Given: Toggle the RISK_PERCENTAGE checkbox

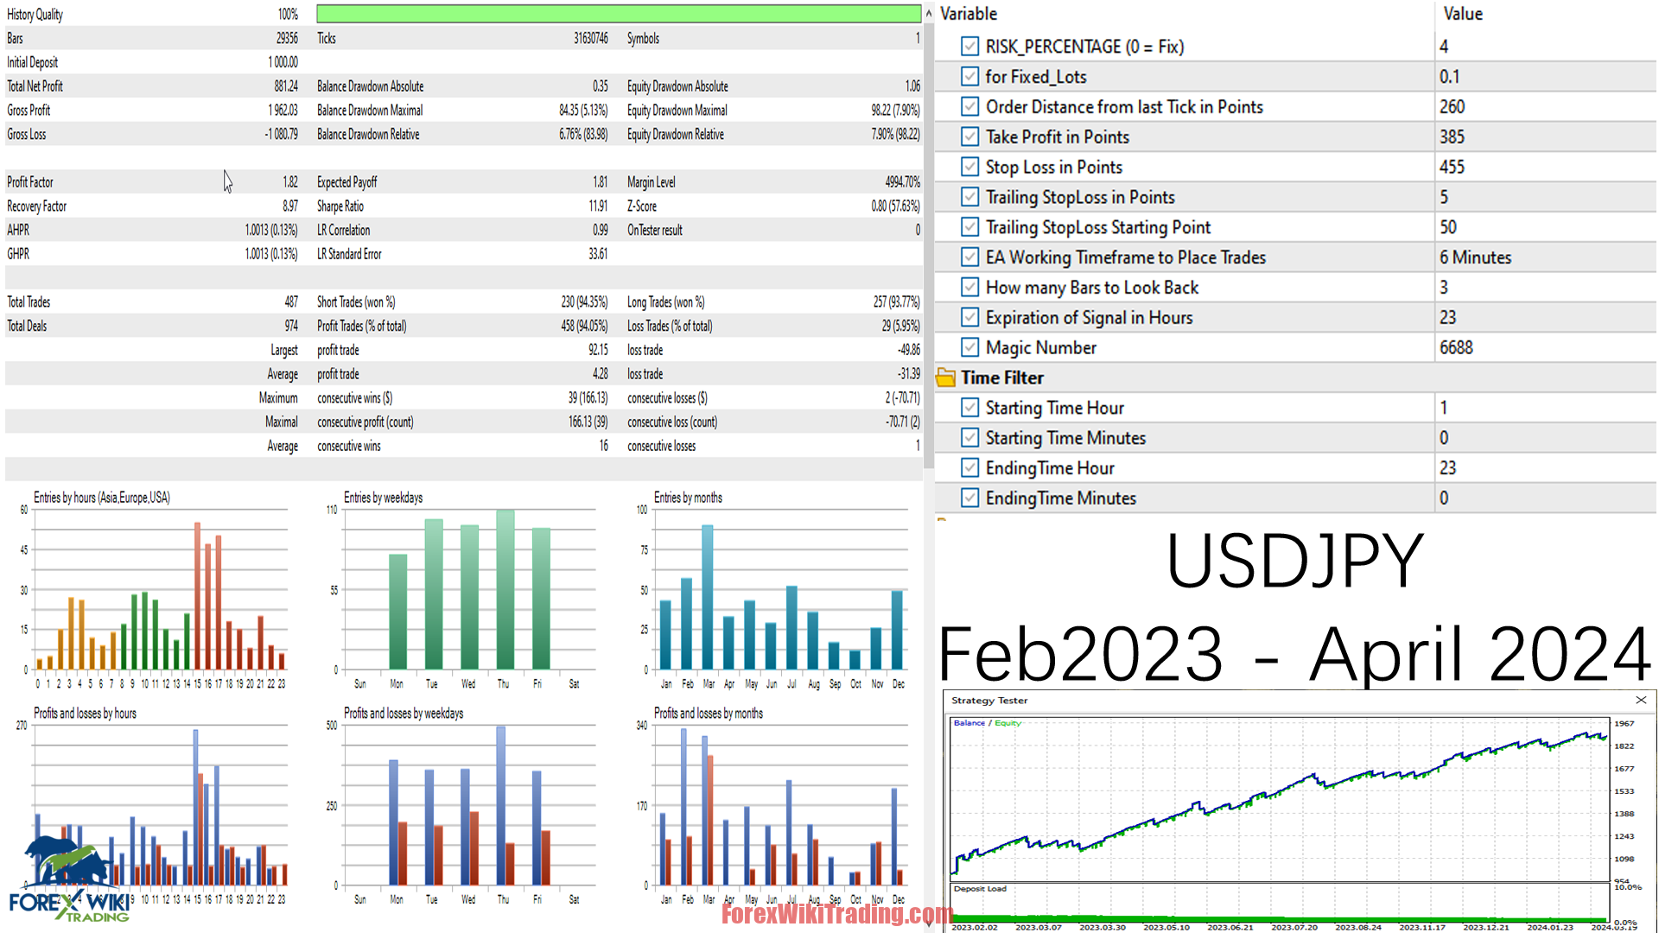Looking at the screenshot, I should coord(969,46).
